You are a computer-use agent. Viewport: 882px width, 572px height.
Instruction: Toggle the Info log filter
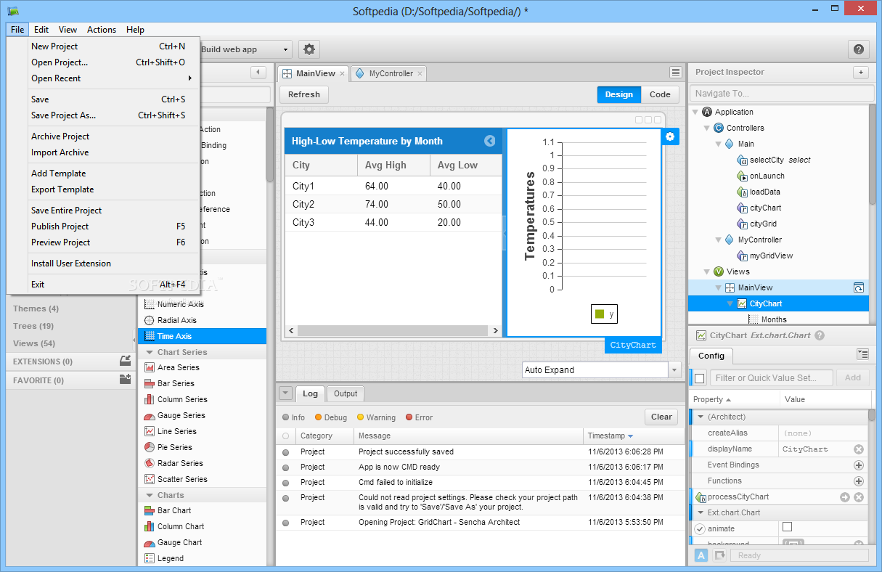[x=293, y=417]
